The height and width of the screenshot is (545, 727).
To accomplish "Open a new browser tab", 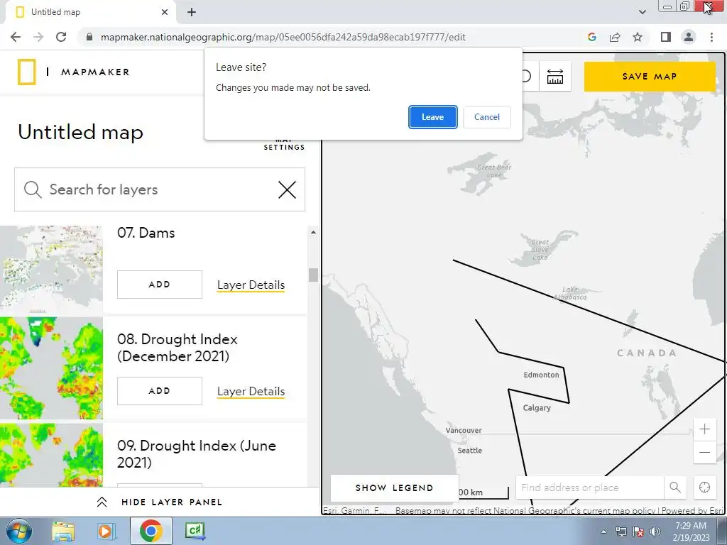I will pos(192,12).
